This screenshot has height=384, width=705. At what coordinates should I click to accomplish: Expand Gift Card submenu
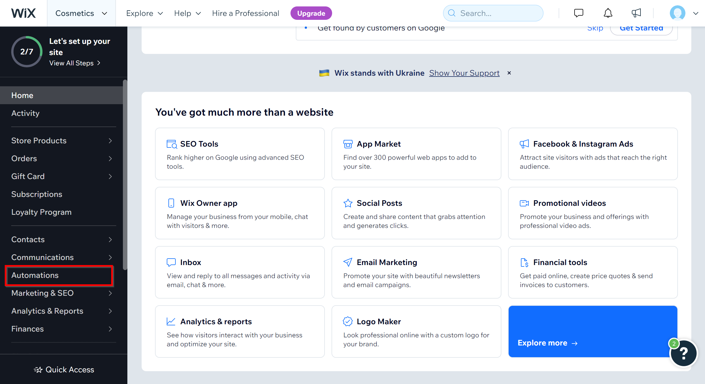(110, 177)
